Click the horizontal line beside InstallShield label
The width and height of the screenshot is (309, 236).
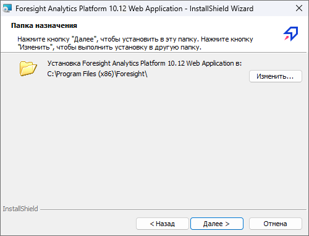(x=173, y=210)
